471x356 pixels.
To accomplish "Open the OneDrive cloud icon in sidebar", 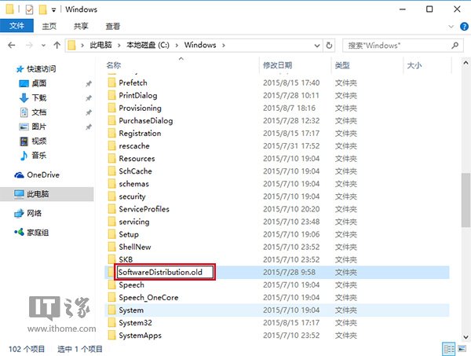I will click(20, 175).
